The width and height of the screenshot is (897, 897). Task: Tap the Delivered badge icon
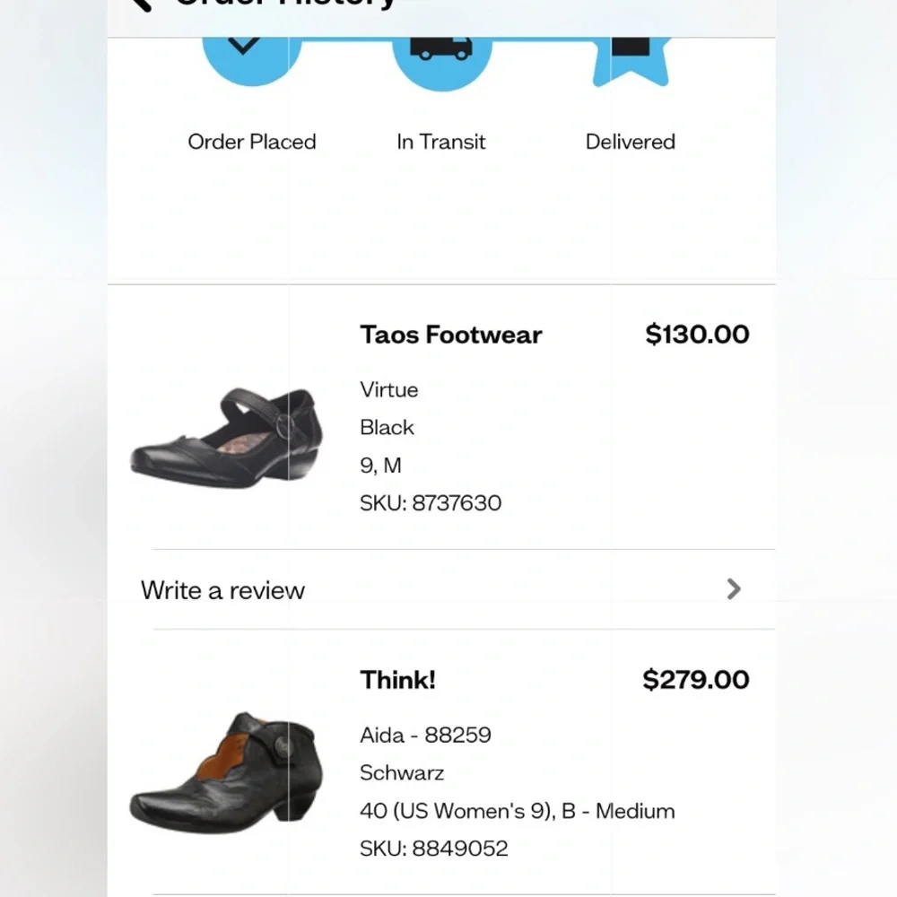[631, 62]
